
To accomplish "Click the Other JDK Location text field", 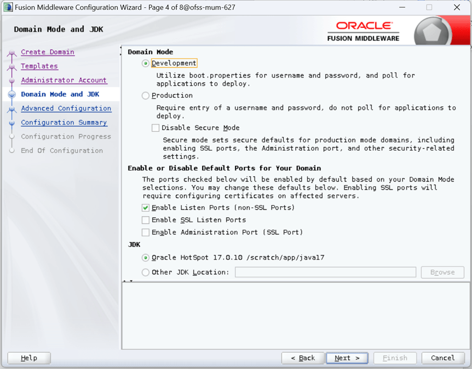I will [x=326, y=272].
